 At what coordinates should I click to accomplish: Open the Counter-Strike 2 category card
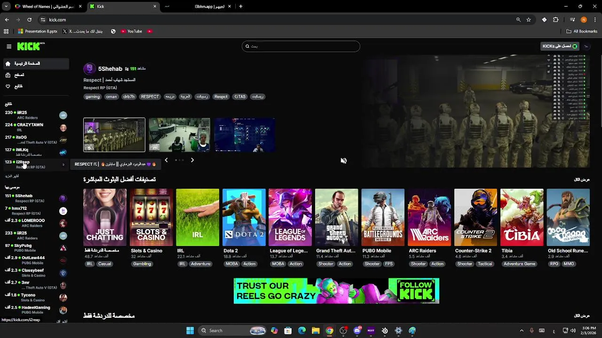coord(475,217)
